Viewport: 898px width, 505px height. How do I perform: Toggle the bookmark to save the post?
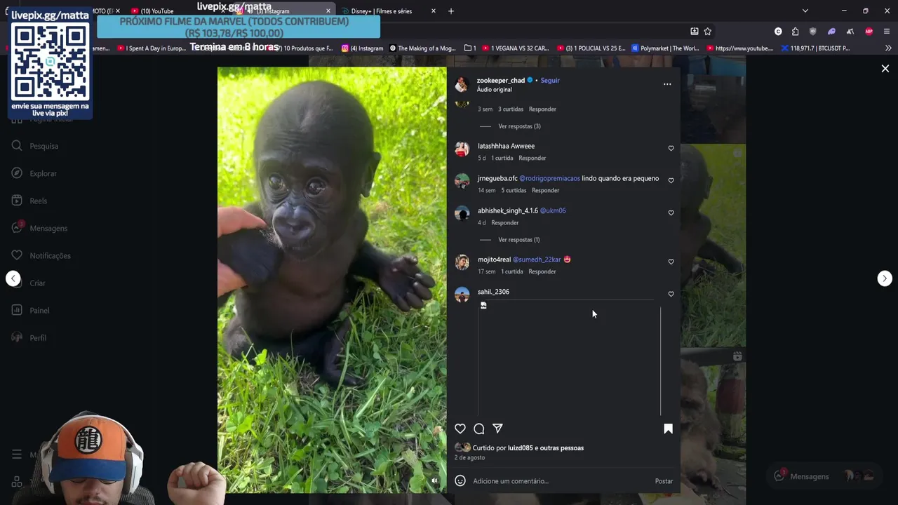point(668,429)
